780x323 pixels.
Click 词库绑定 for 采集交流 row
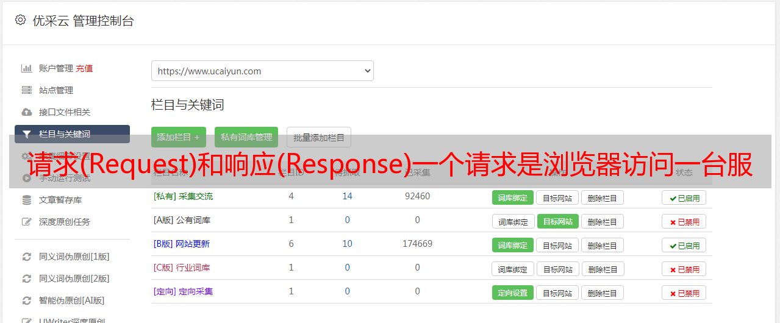[x=513, y=197]
